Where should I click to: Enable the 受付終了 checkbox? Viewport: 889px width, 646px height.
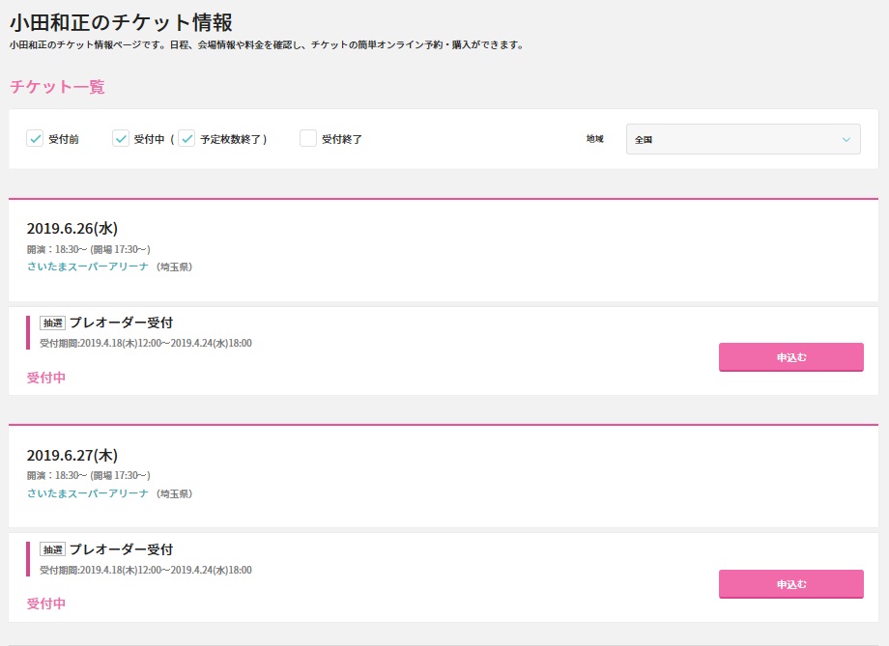(x=308, y=138)
